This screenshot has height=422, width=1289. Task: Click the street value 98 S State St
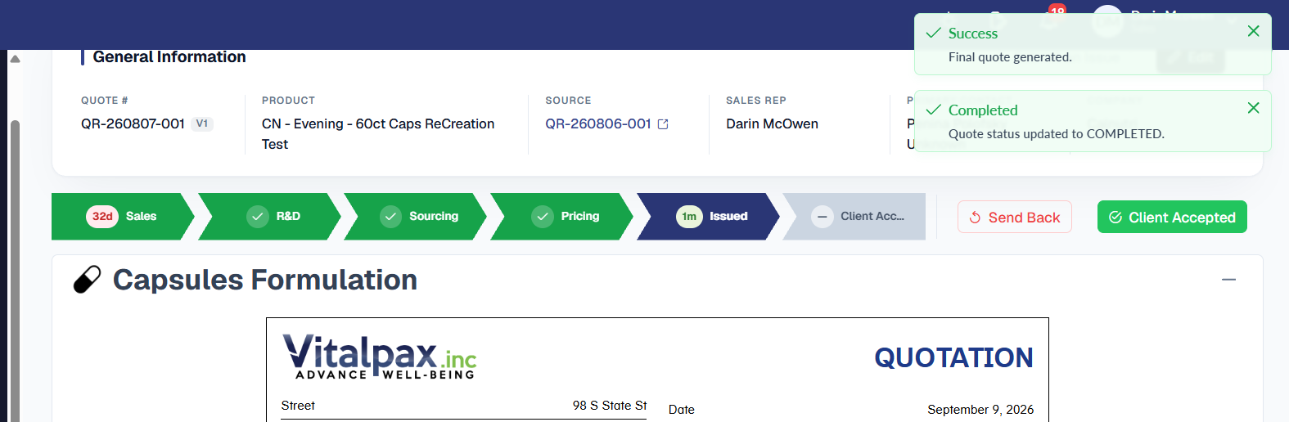[x=610, y=406]
